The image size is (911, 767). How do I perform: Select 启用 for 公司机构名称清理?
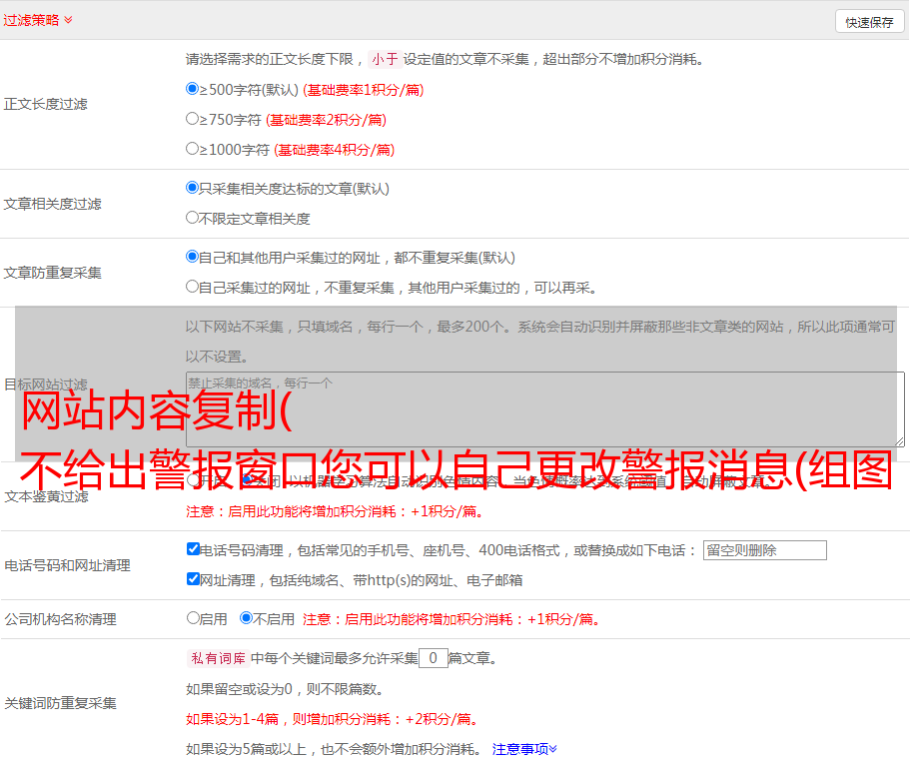click(193, 618)
